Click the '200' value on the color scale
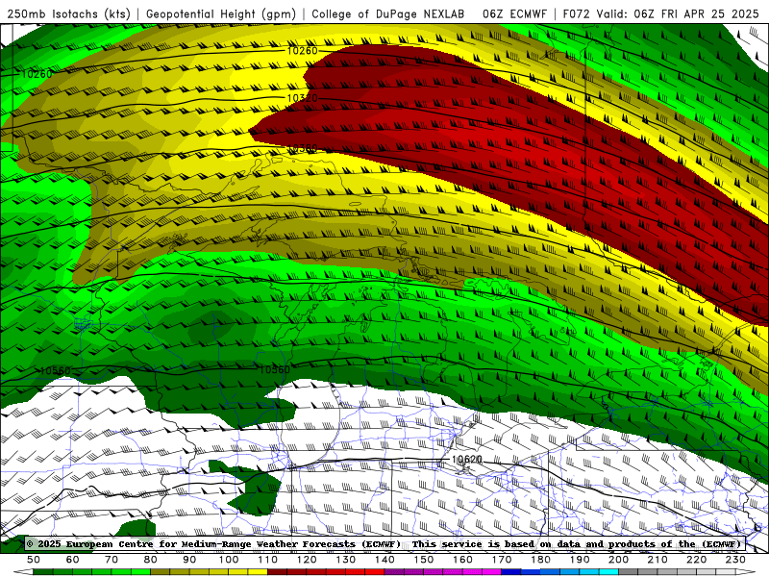 (x=618, y=560)
